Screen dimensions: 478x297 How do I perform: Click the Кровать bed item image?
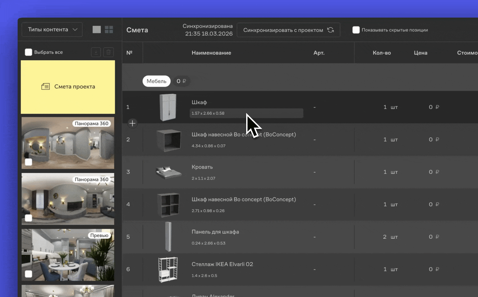tap(168, 172)
